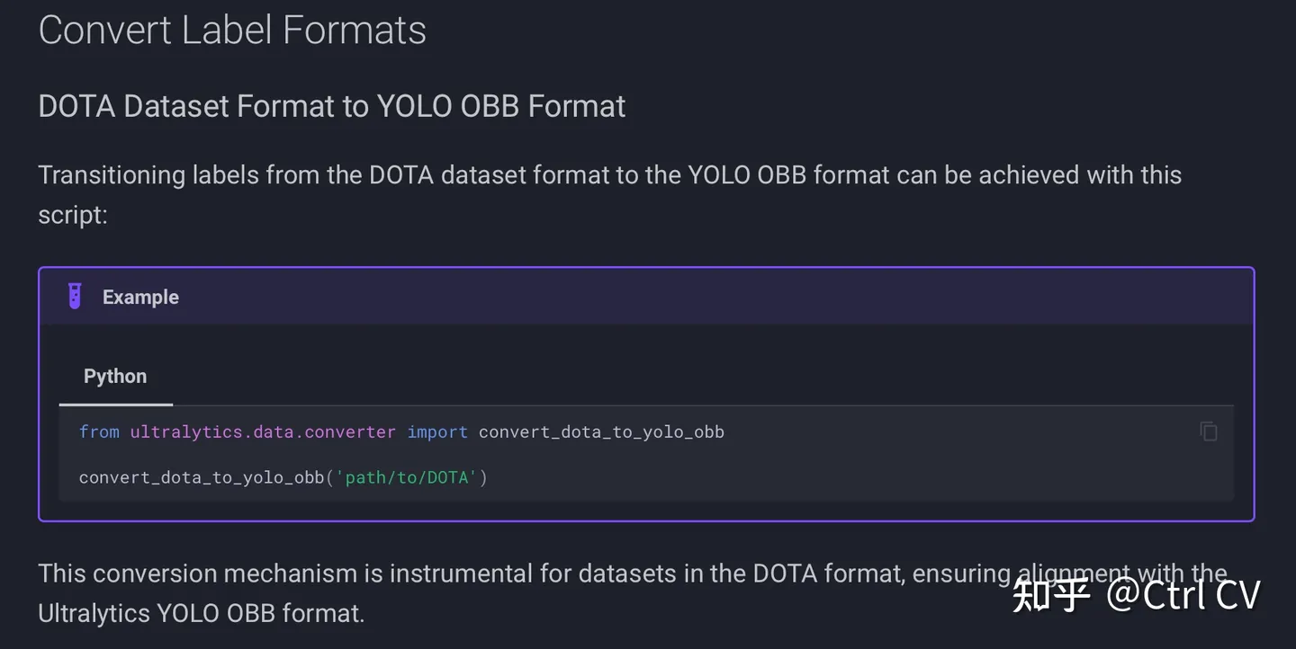Image resolution: width=1296 pixels, height=649 pixels.
Task: Click the Convert Label Formats heading
Action: (232, 30)
